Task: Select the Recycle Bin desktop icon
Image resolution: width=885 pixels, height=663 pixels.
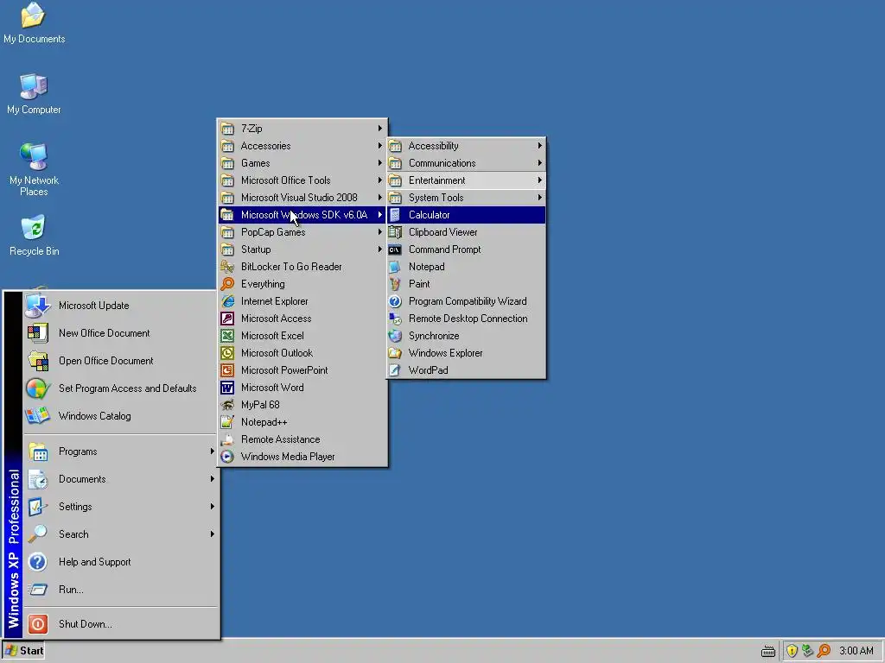Action: click(34, 235)
